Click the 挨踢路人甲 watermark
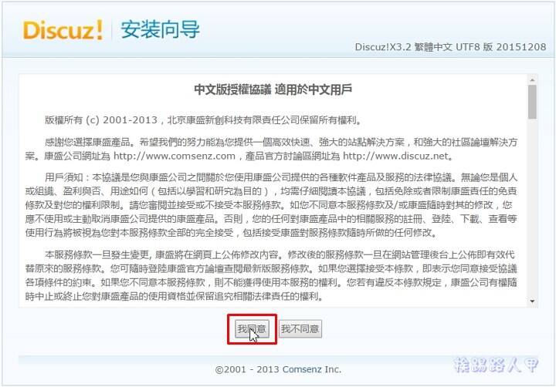 [x=496, y=365]
